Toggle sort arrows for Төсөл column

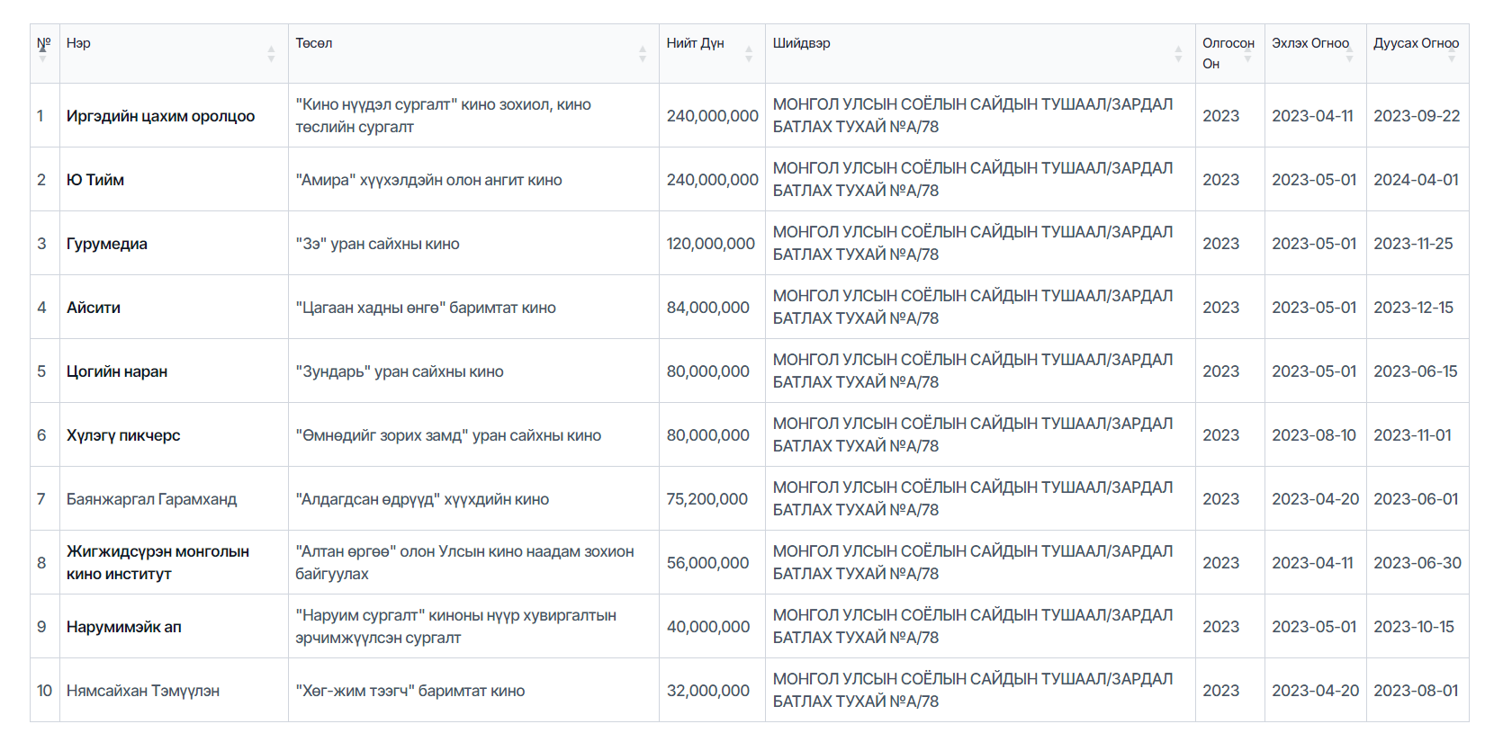(x=643, y=54)
